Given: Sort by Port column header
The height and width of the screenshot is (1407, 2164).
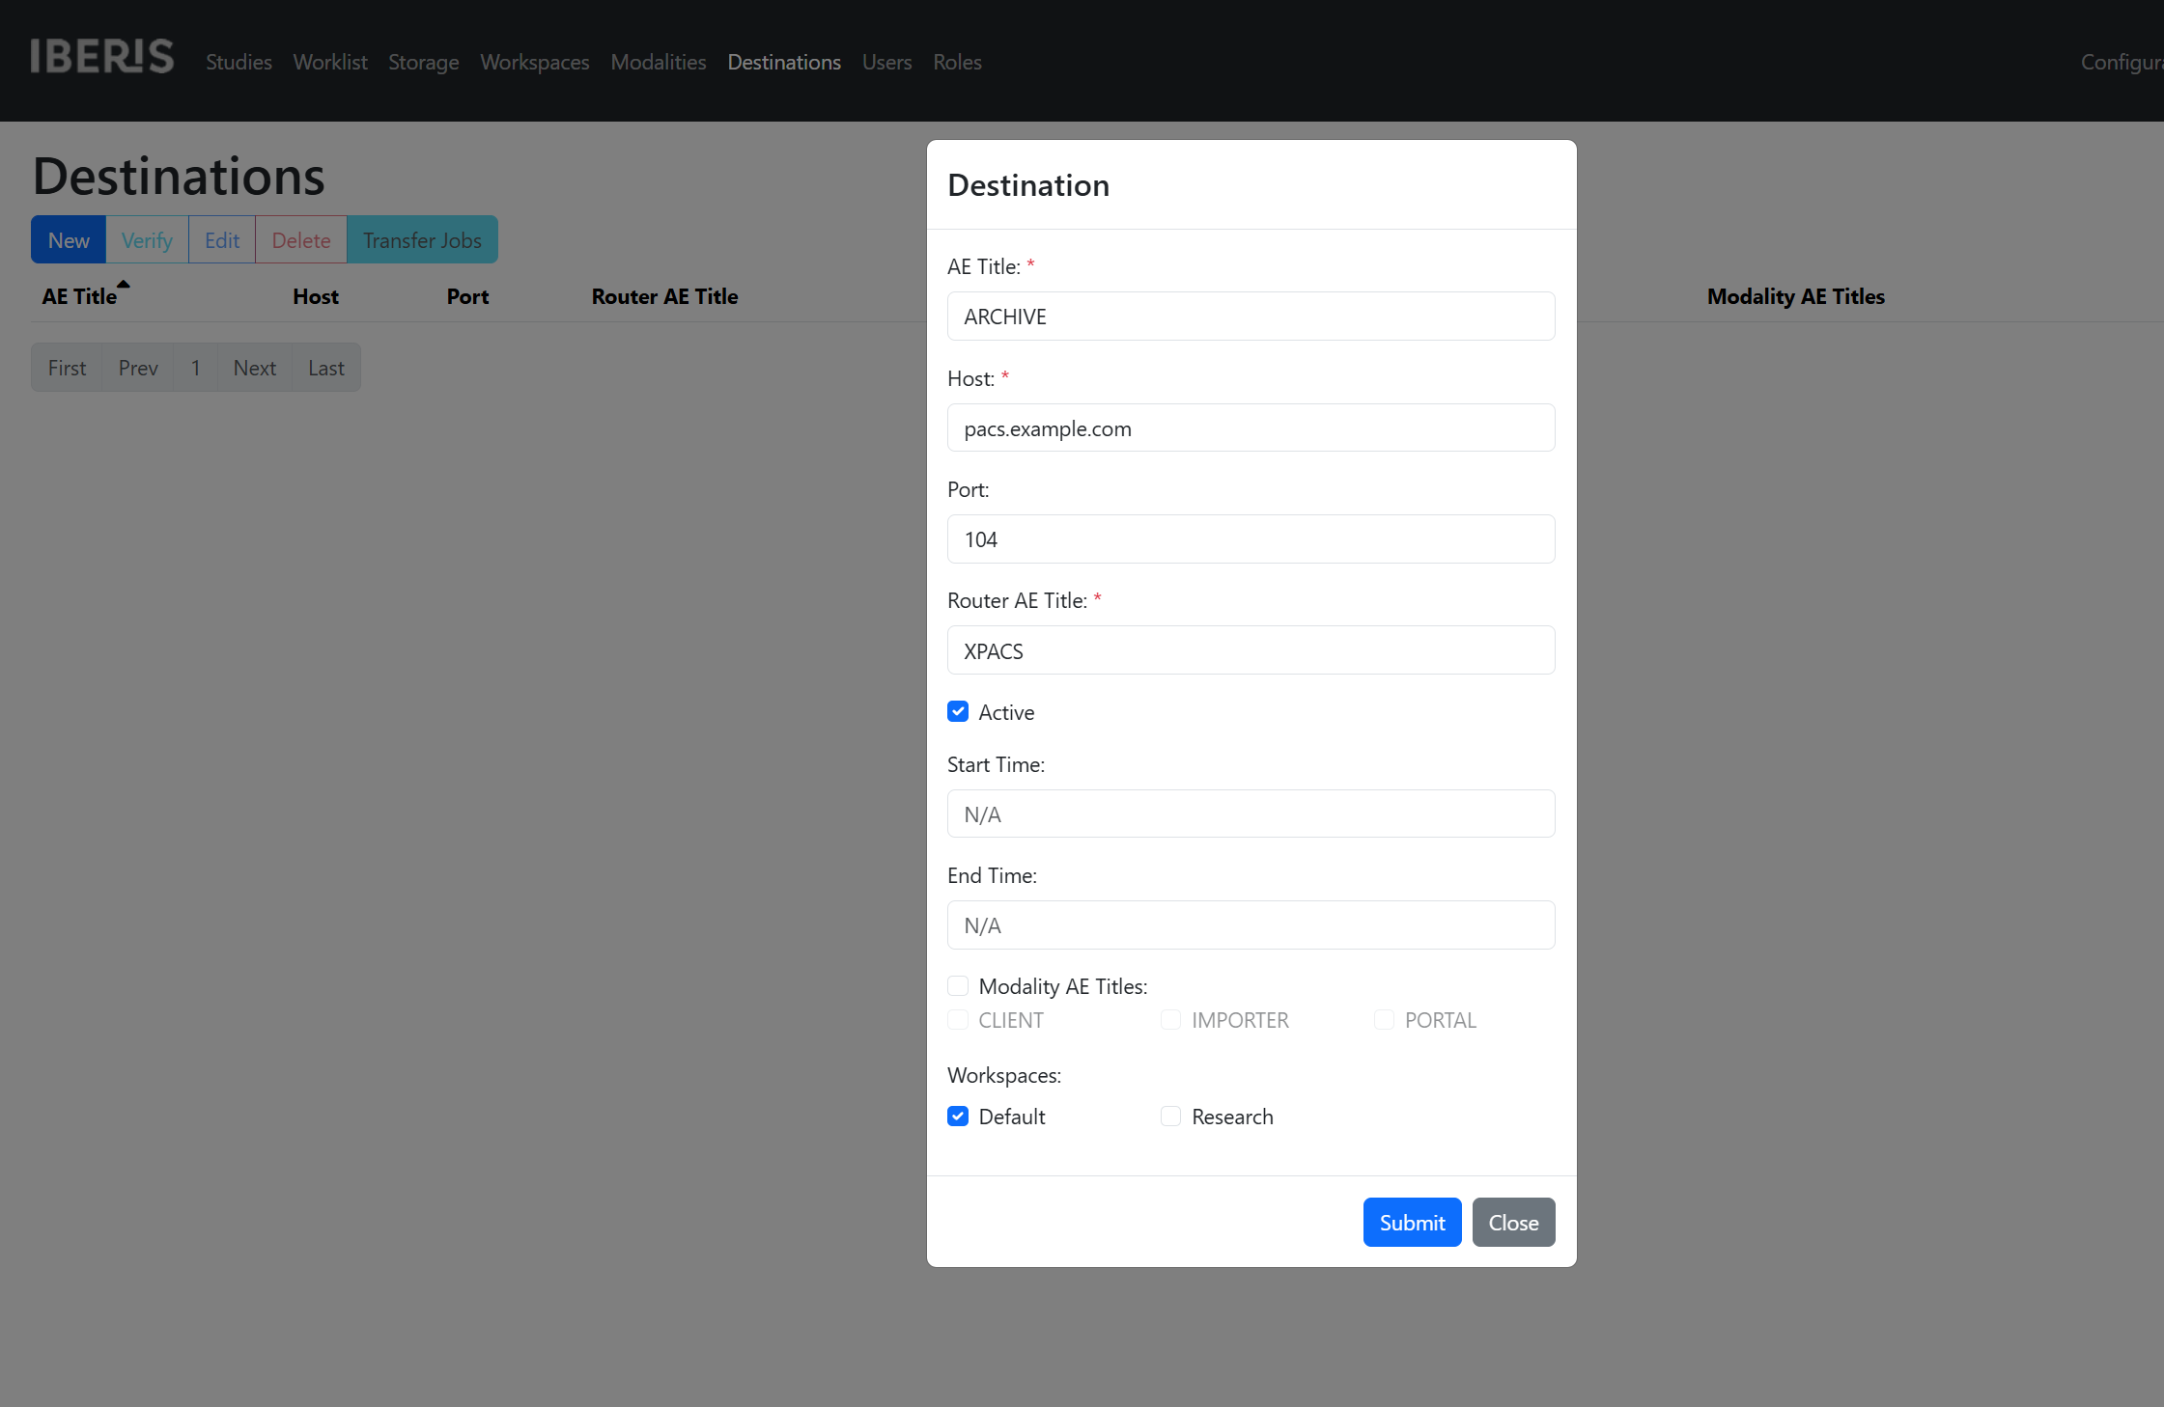Looking at the screenshot, I should [x=467, y=296].
